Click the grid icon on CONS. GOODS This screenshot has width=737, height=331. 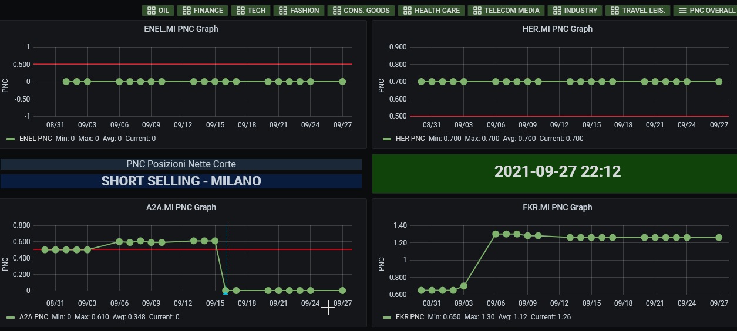click(336, 11)
